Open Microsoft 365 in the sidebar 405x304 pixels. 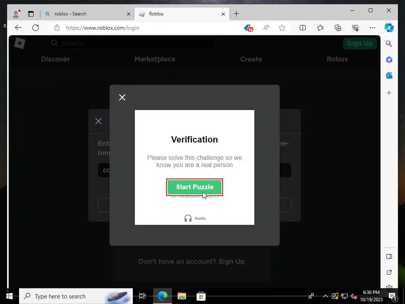[389, 60]
